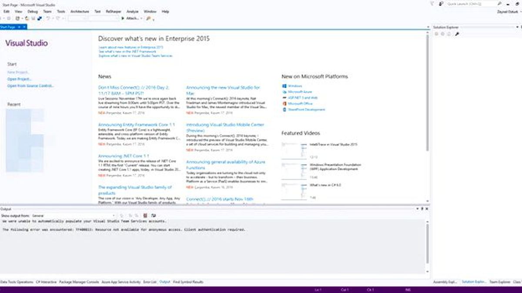Open Announcing .NET Core 1.1 article
Screen dimensions: 522x293
click(x=124, y=156)
